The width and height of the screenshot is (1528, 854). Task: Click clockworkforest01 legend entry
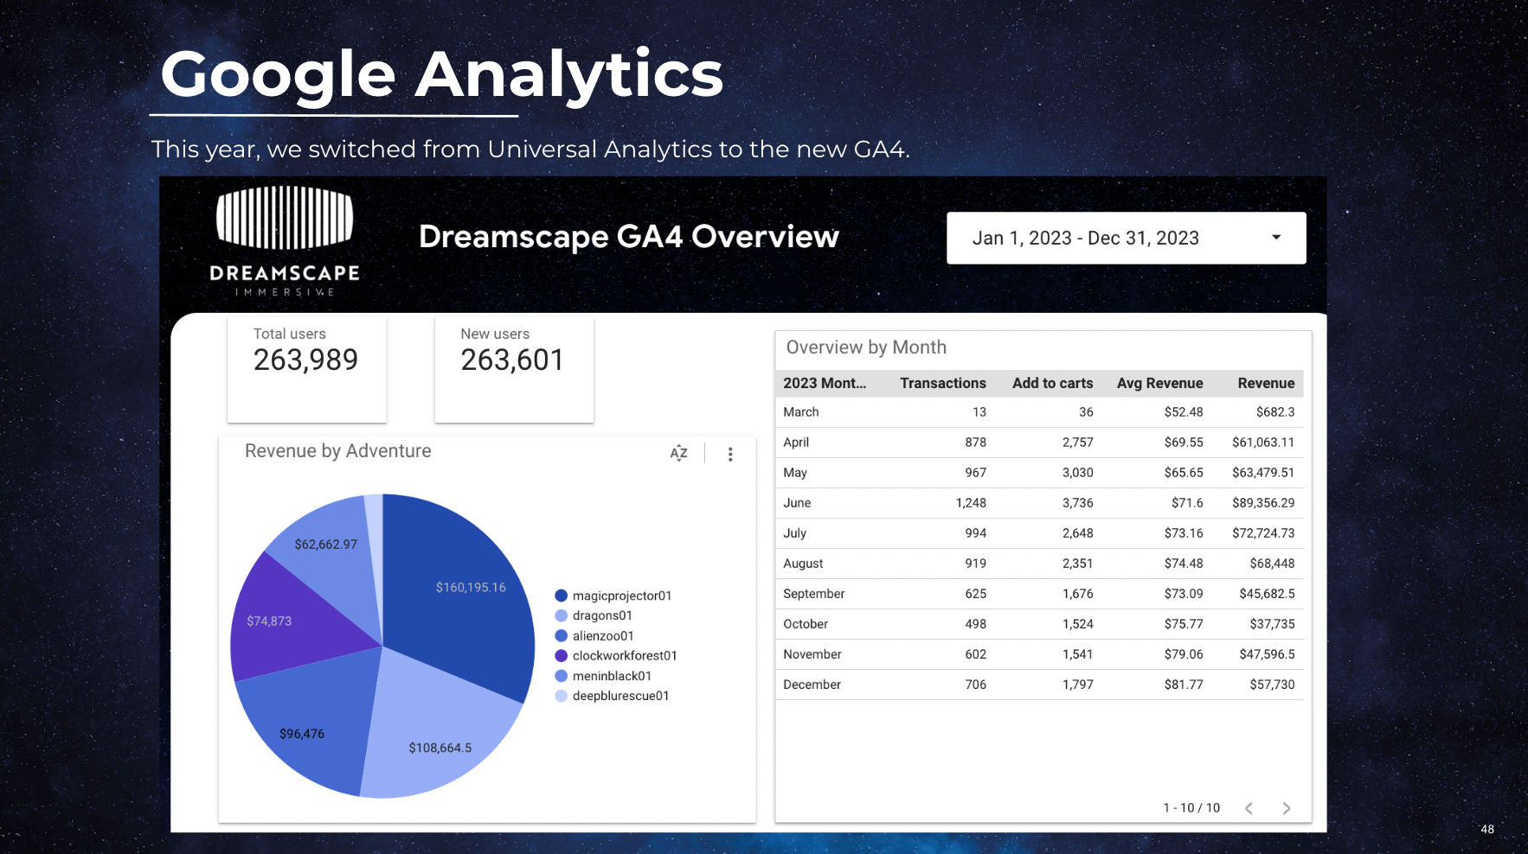coord(616,655)
